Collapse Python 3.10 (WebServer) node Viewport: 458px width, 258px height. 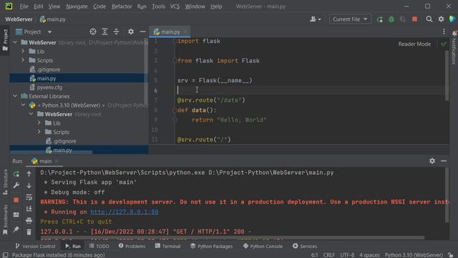tap(23, 105)
